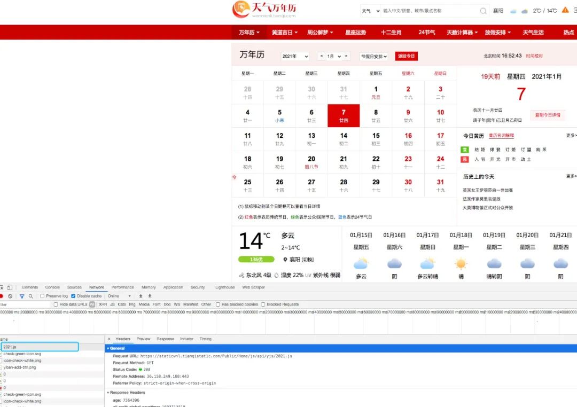
Task: Close the request details pane with X
Action: pos(109,339)
